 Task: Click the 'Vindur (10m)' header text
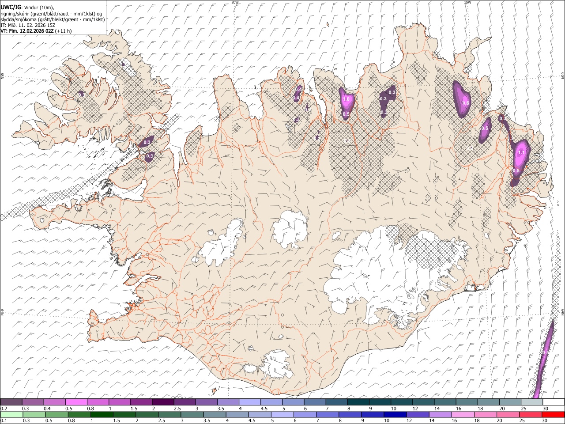(x=39, y=7)
